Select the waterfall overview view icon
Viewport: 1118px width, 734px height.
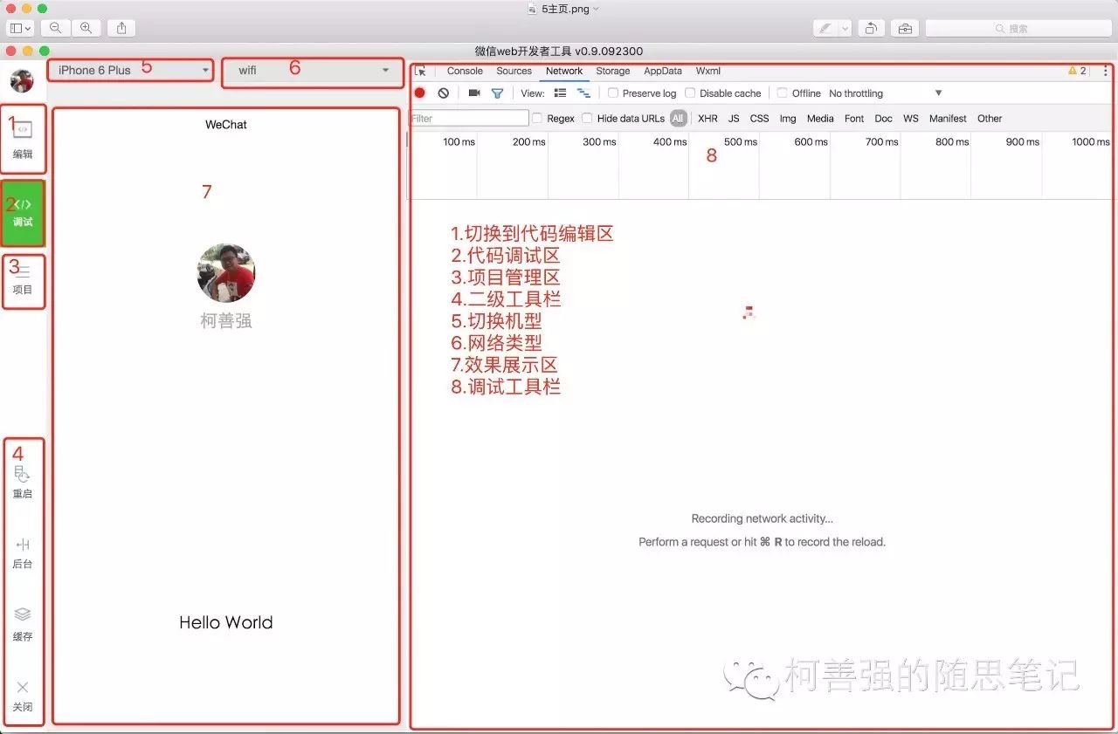(583, 93)
